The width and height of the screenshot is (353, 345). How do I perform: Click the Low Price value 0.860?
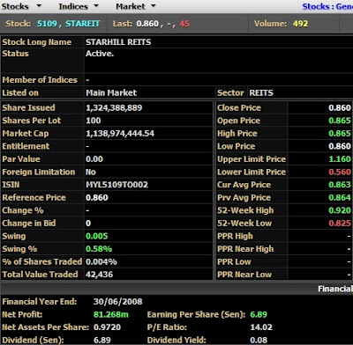[x=340, y=146]
